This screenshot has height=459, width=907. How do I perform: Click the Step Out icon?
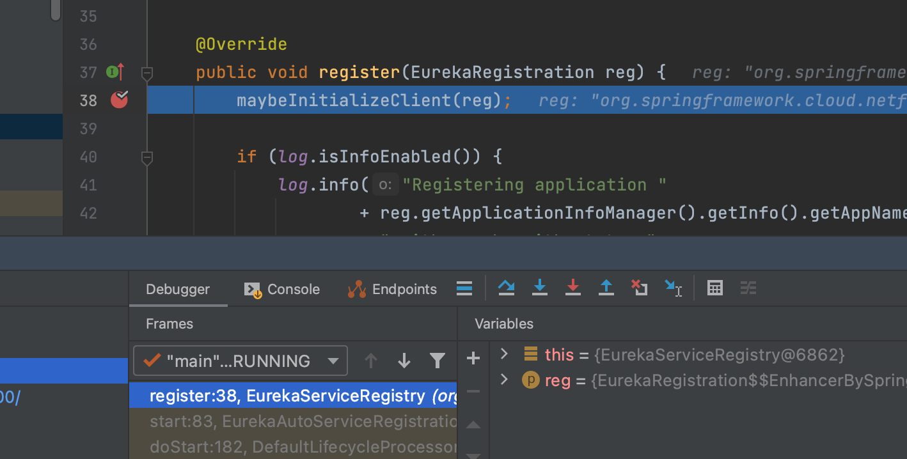[x=606, y=288]
